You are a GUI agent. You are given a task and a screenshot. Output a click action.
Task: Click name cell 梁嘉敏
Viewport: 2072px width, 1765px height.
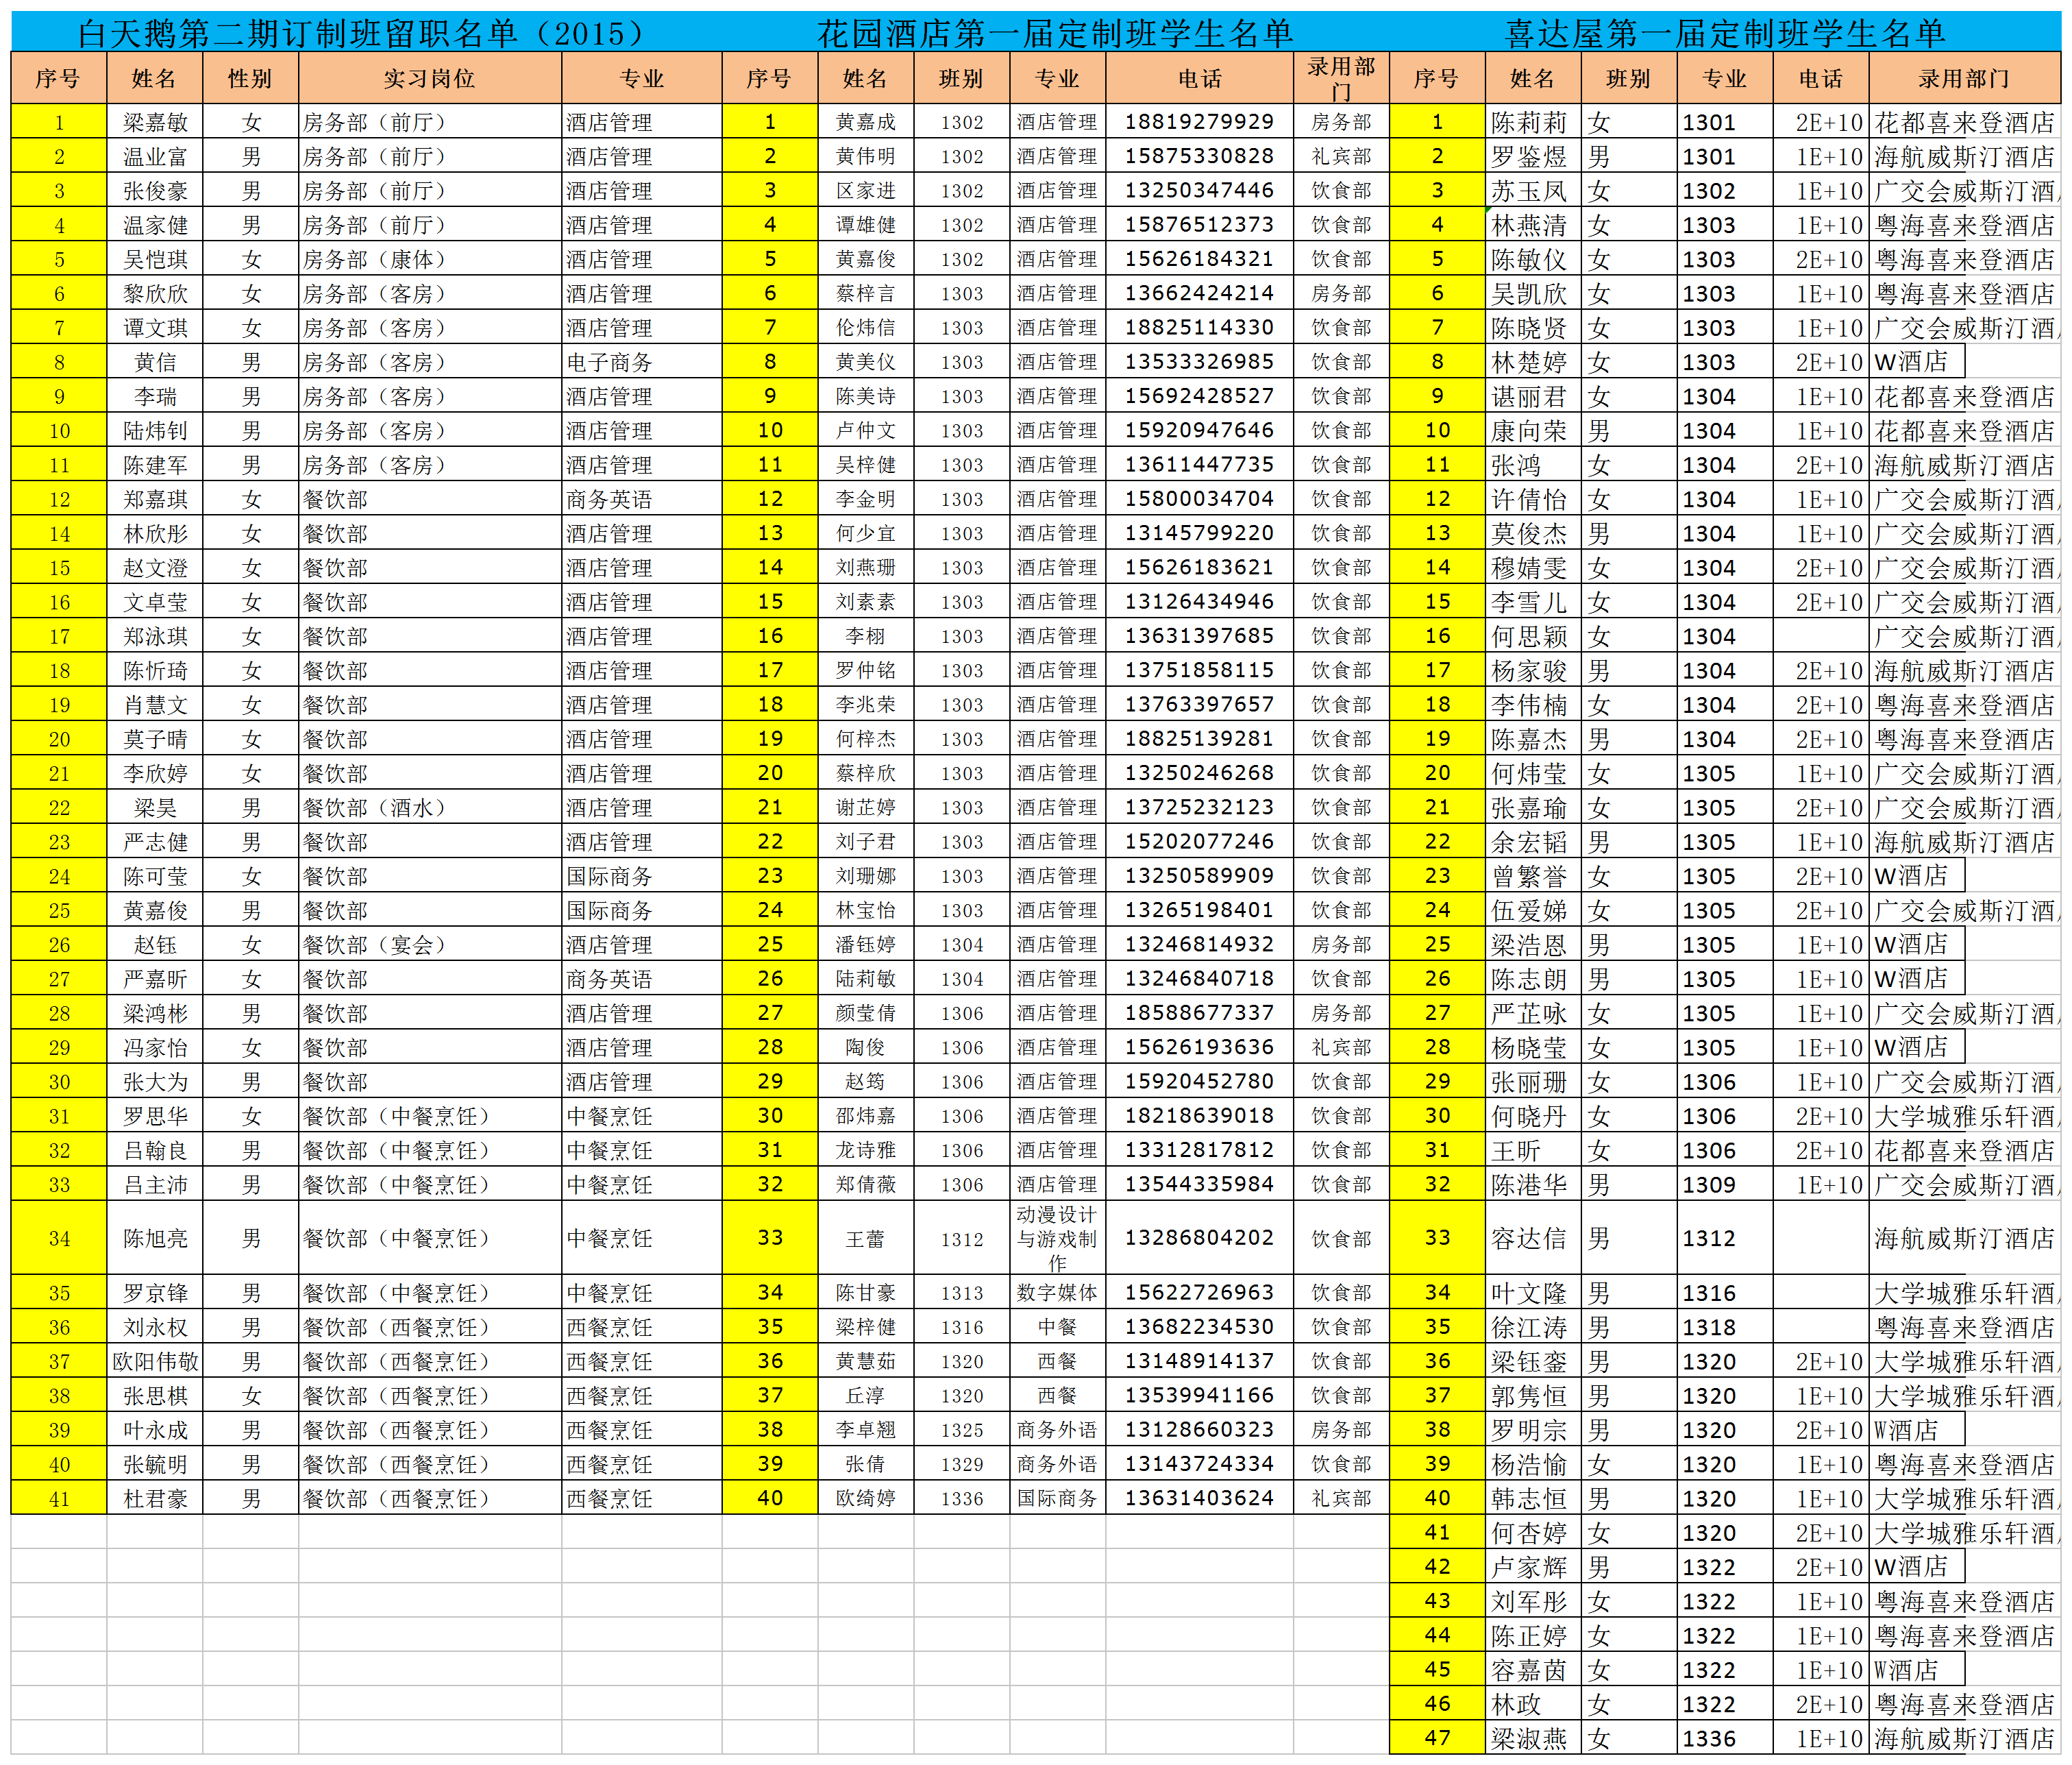coord(155,122)
